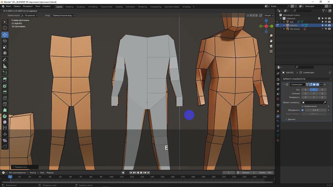Enable X axis on Ось row
333x187 pixels.
(x=305, y=90)
